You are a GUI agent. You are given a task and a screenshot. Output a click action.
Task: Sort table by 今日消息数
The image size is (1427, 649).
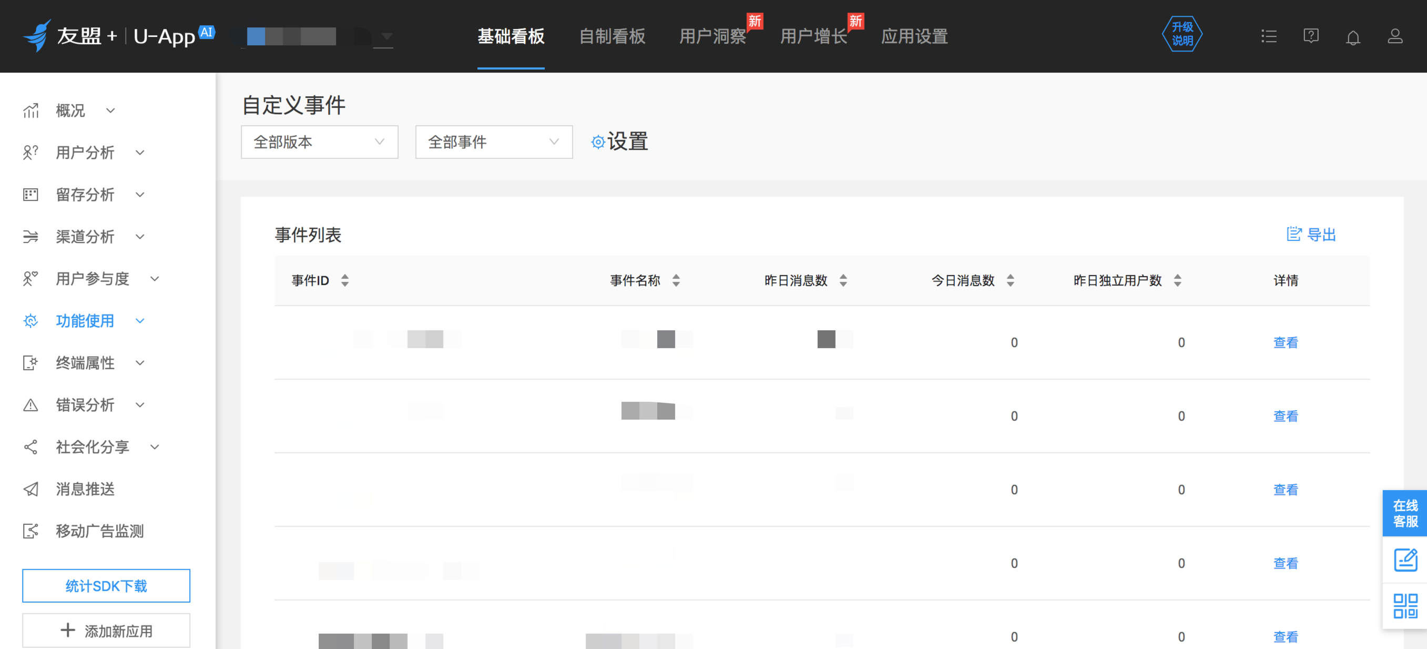click(1011, 280)
